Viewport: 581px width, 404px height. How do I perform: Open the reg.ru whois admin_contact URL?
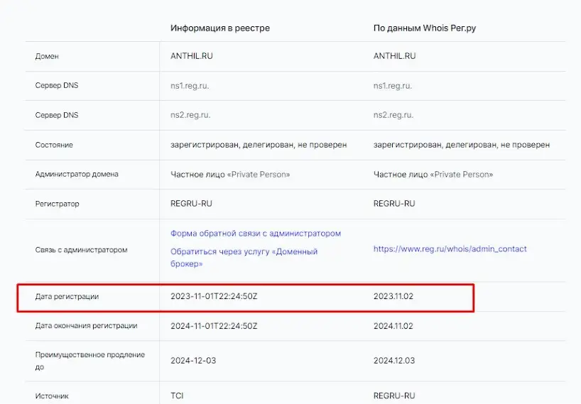(450, 249)
